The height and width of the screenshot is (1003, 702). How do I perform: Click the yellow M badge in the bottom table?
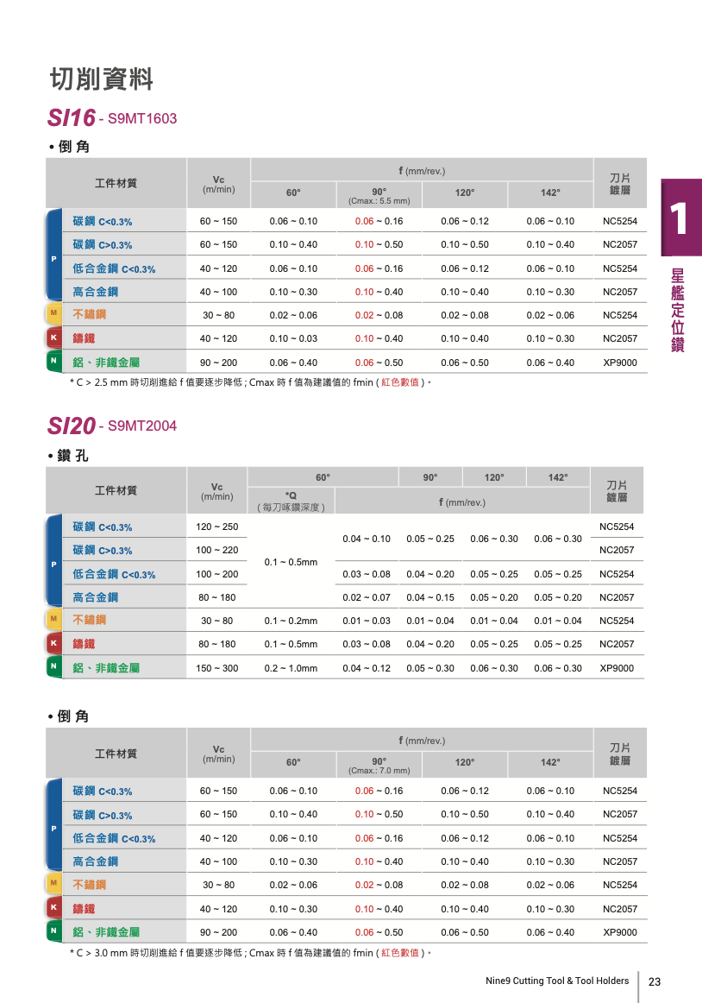53,884
